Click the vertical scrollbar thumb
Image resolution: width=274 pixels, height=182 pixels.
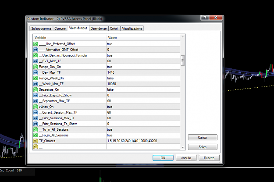pyautogui.click(x=183, y=61)
